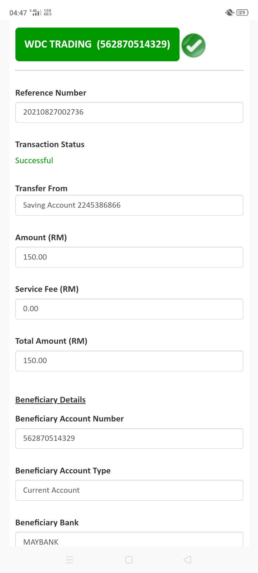Viewport: 258px width, 573px height.
Task: Tap the green Successful status text
Action: (34, 160)
